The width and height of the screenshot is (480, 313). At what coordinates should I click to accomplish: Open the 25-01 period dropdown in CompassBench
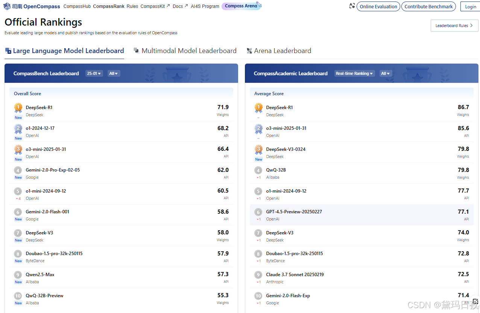94,73
